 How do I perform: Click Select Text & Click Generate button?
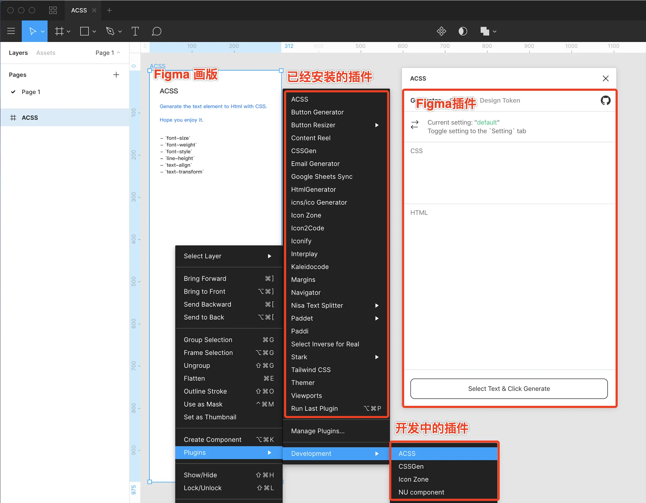coord(509,388)
